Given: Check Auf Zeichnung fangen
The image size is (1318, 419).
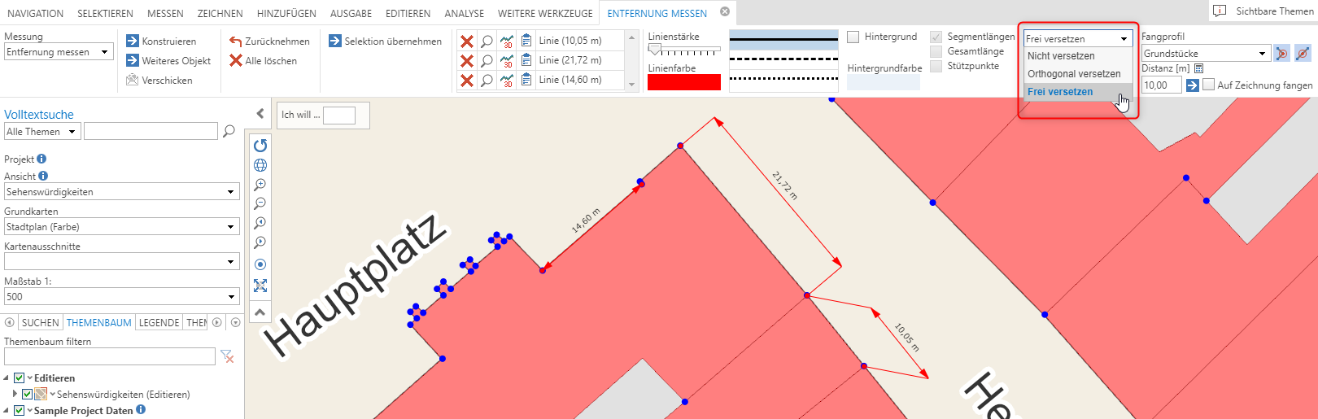Looking at the screenshot, I should pyautogui.click(x=1209, y=85).
